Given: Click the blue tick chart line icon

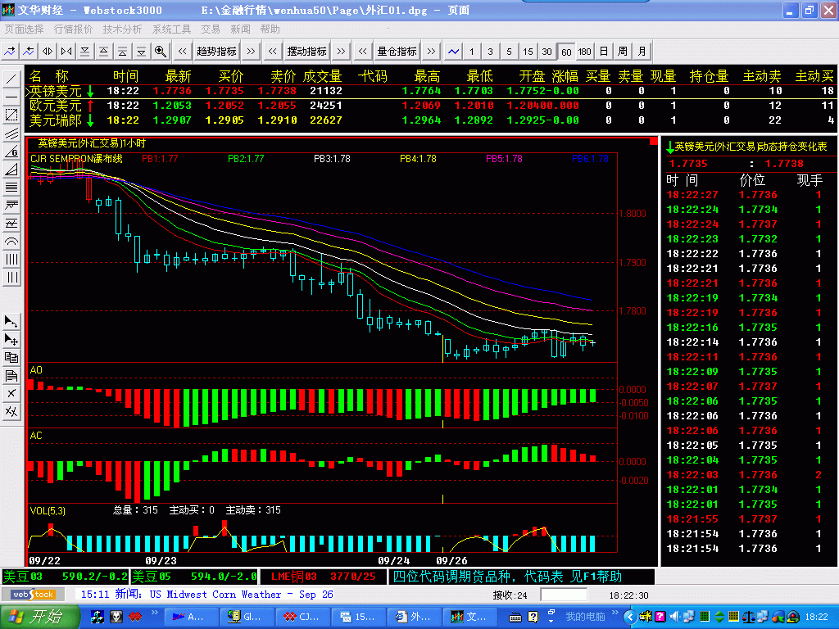Looking at the screenshot, I should click(453, 52).
